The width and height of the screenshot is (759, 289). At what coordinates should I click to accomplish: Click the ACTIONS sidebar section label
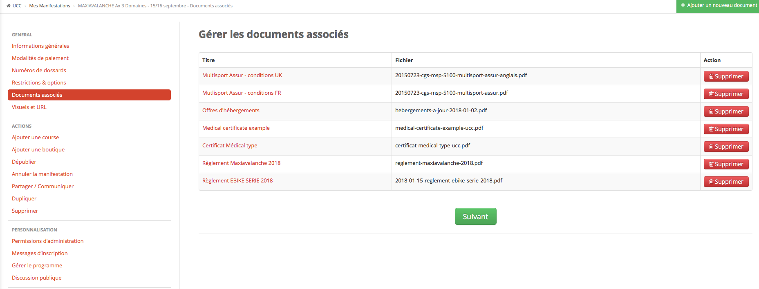(22, 126)
